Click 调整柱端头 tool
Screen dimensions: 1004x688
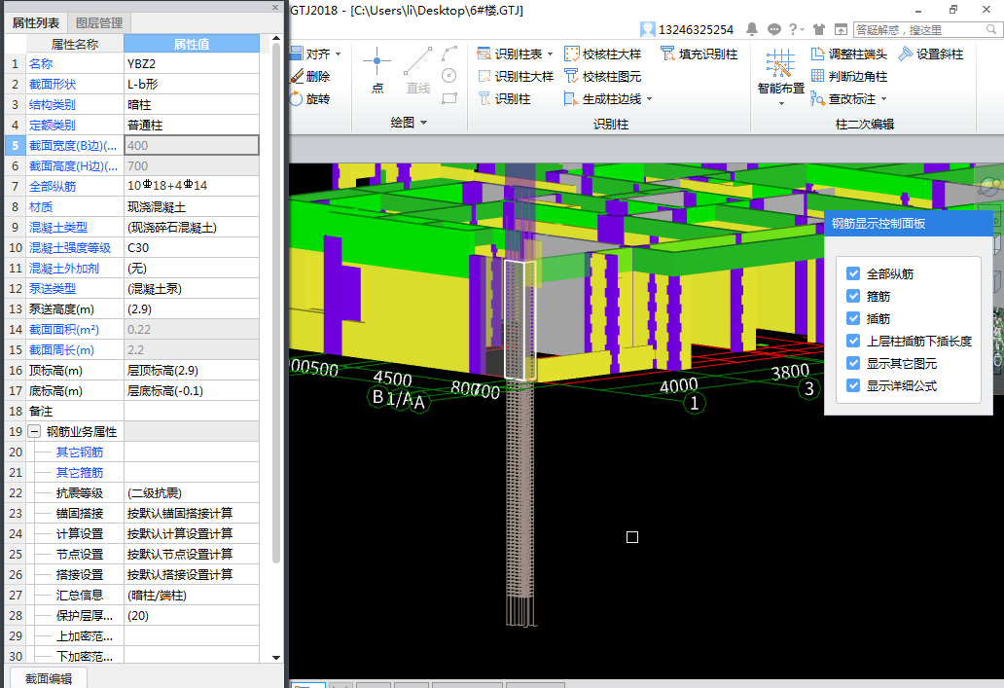[849, 54]
